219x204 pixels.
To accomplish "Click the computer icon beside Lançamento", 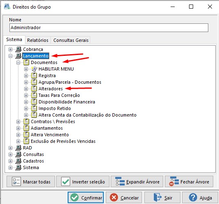I will (x=18, y=56).
